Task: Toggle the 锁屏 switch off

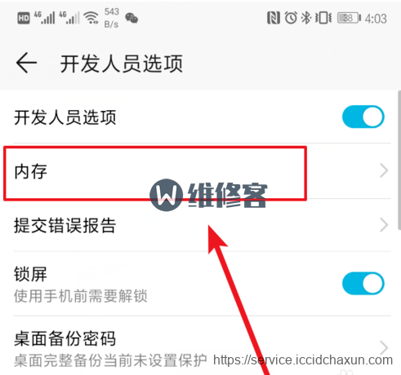Action: pyautogui.click(x=363, y=284)
